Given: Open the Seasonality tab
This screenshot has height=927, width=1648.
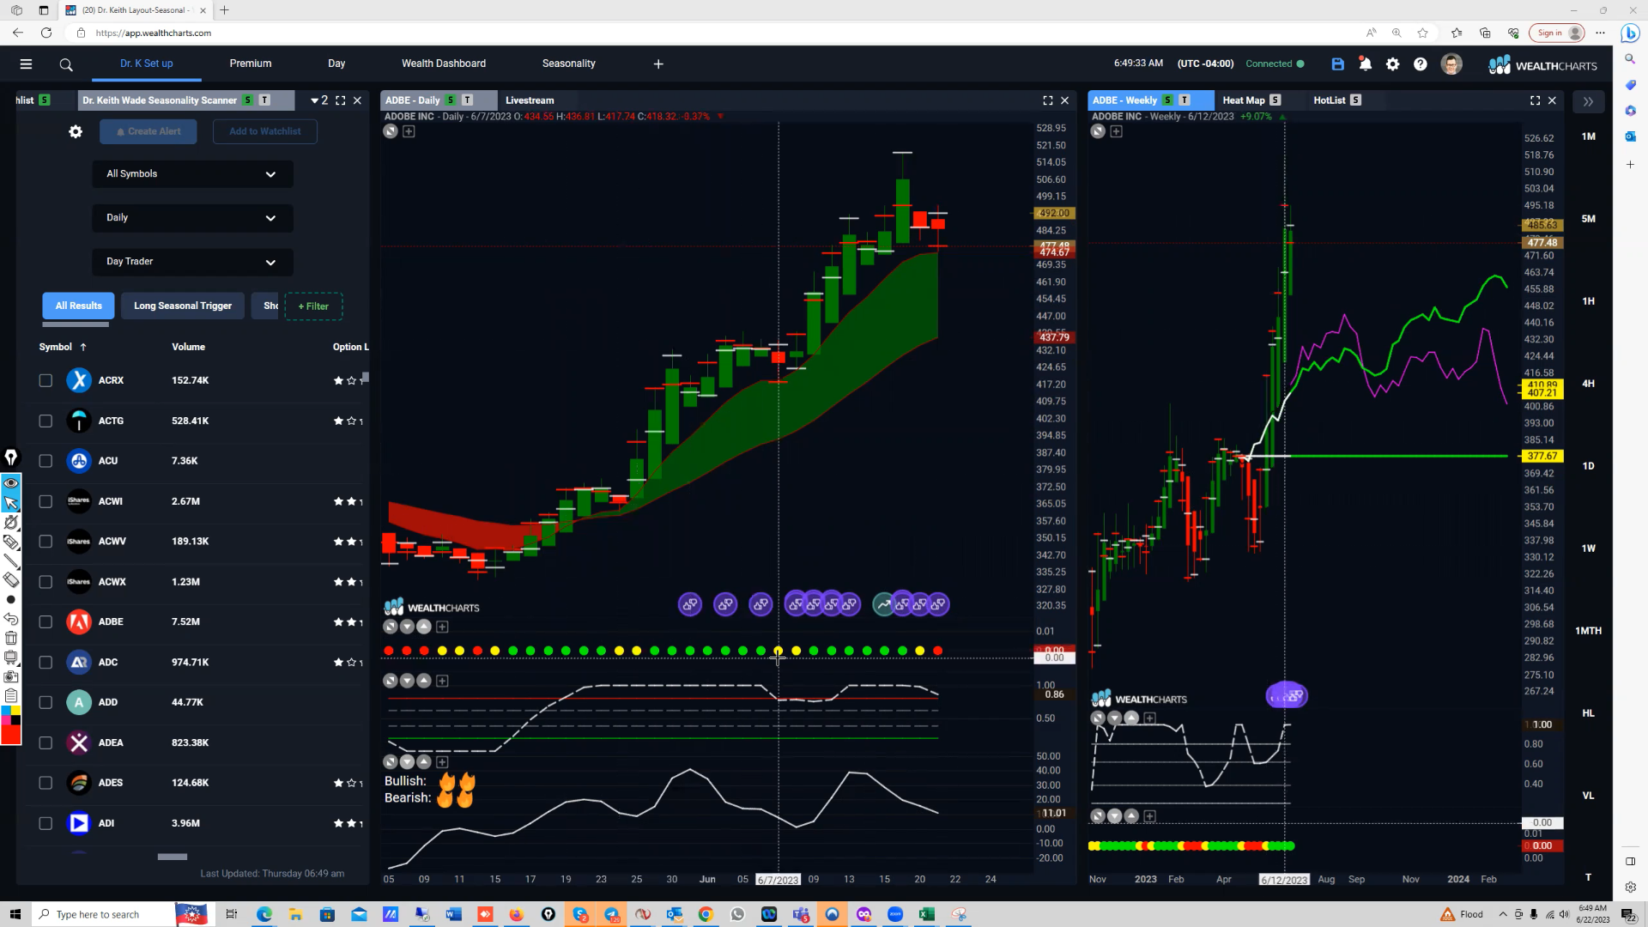Looking at the screenshot, I should (x=569, y=64).
